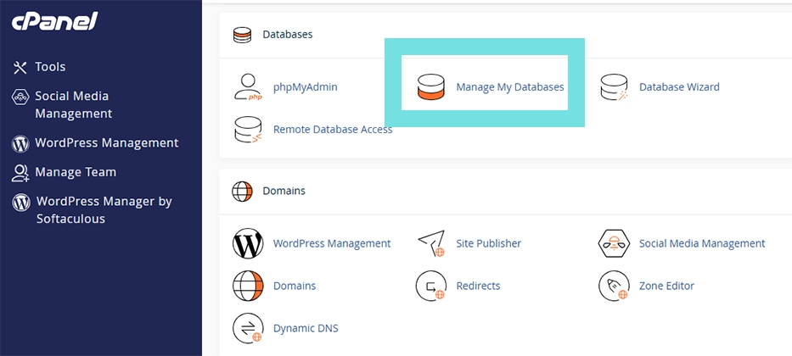Click the Site Publisher paper plane icon

[x=431, y=243]
